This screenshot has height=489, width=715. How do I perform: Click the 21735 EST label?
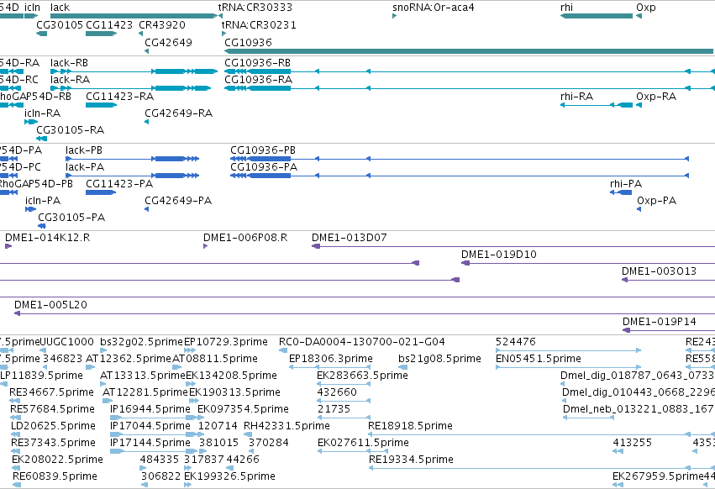click(x=334, y=409)
